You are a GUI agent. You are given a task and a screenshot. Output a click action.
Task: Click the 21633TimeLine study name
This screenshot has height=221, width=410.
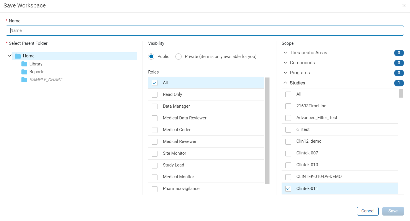pyautogui.click(x=311, y=106)
